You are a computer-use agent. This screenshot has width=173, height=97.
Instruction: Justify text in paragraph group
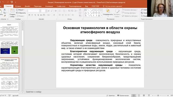coord(69,15)
